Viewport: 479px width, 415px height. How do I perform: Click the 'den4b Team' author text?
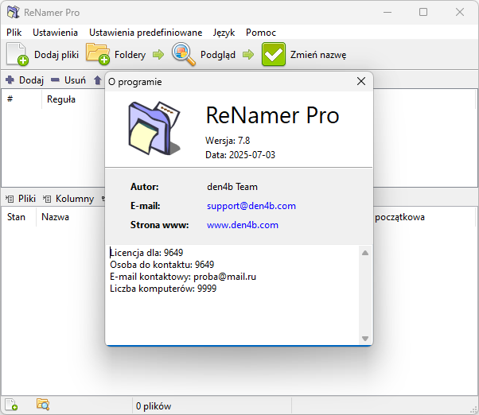[232, 187]
